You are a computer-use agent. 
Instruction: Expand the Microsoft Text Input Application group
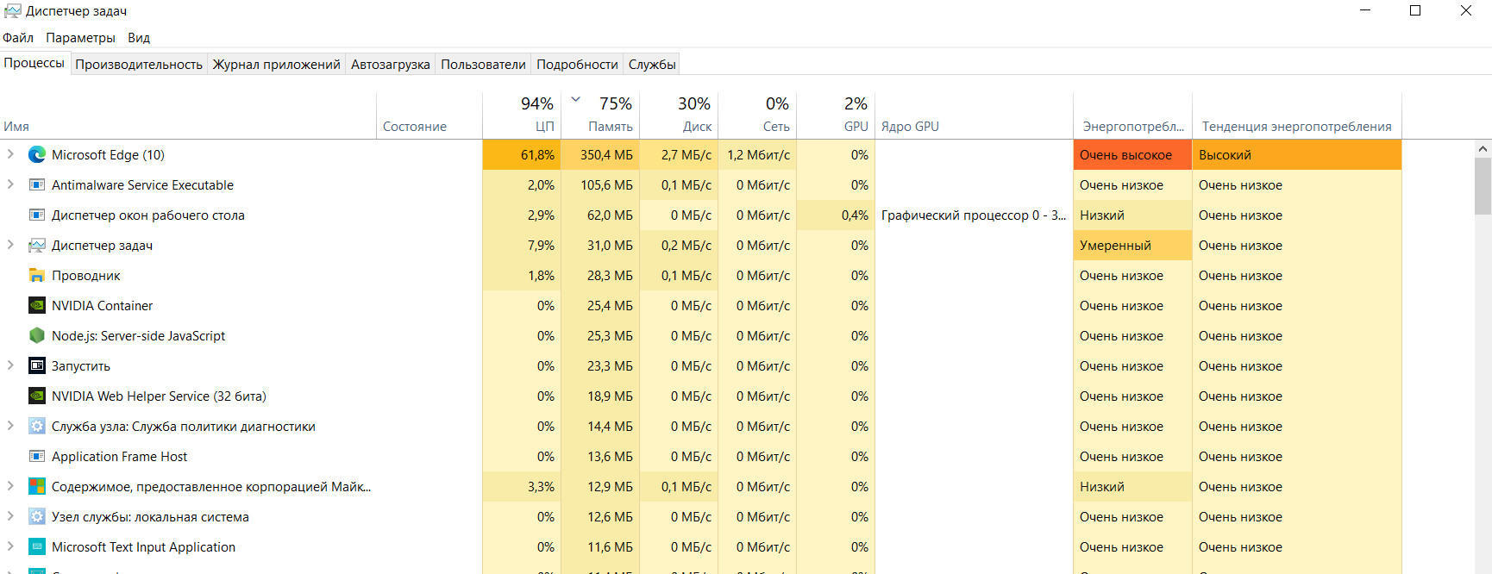[x=10, y=546]
